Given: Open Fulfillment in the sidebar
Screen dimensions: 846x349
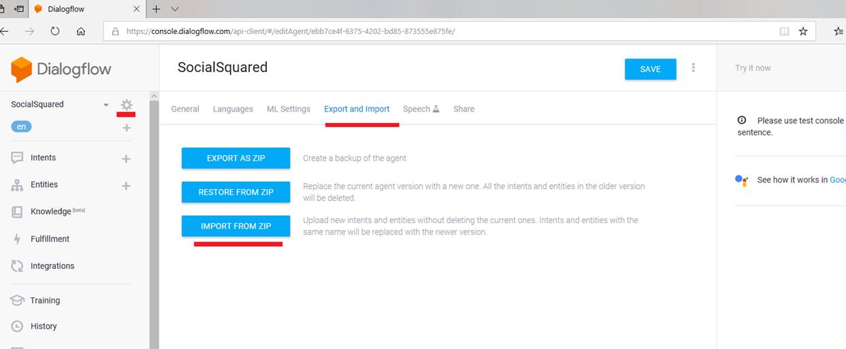Looking at the screenshot, I should point(50,239).
